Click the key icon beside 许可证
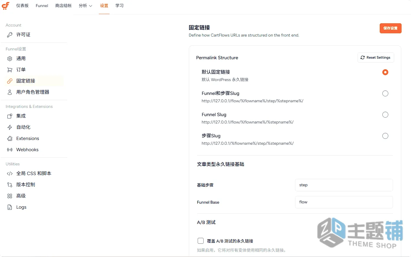Screen dimensions: 411x257 coord(10,35)
